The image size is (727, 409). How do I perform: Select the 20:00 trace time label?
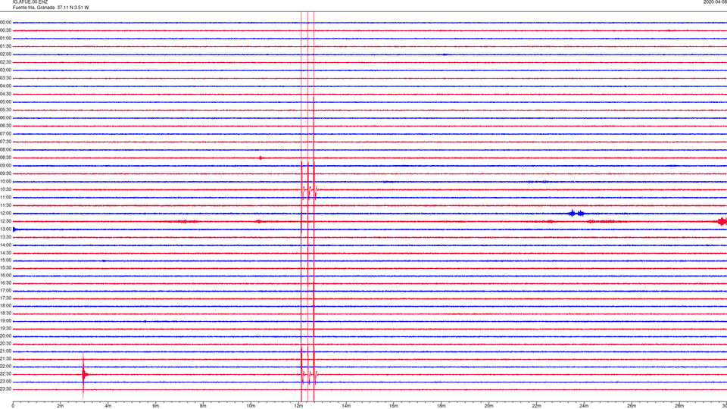(5, 336)
